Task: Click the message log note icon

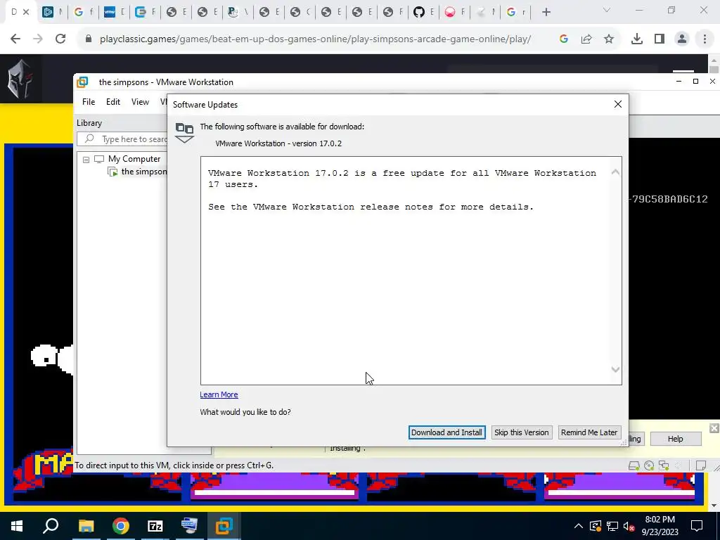Action: pos(701,465)
